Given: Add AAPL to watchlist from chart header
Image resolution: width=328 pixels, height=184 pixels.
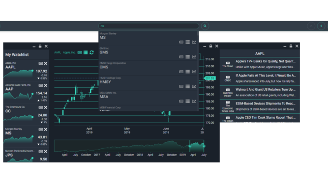Looking at the screenshot, I should click(86, 53).
